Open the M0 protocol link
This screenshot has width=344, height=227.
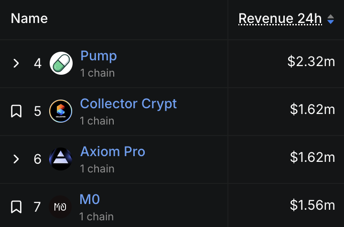89,199
